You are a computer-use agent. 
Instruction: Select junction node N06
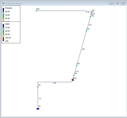point(90,17)
